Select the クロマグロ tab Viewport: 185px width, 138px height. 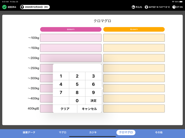[x=126, y=132]
